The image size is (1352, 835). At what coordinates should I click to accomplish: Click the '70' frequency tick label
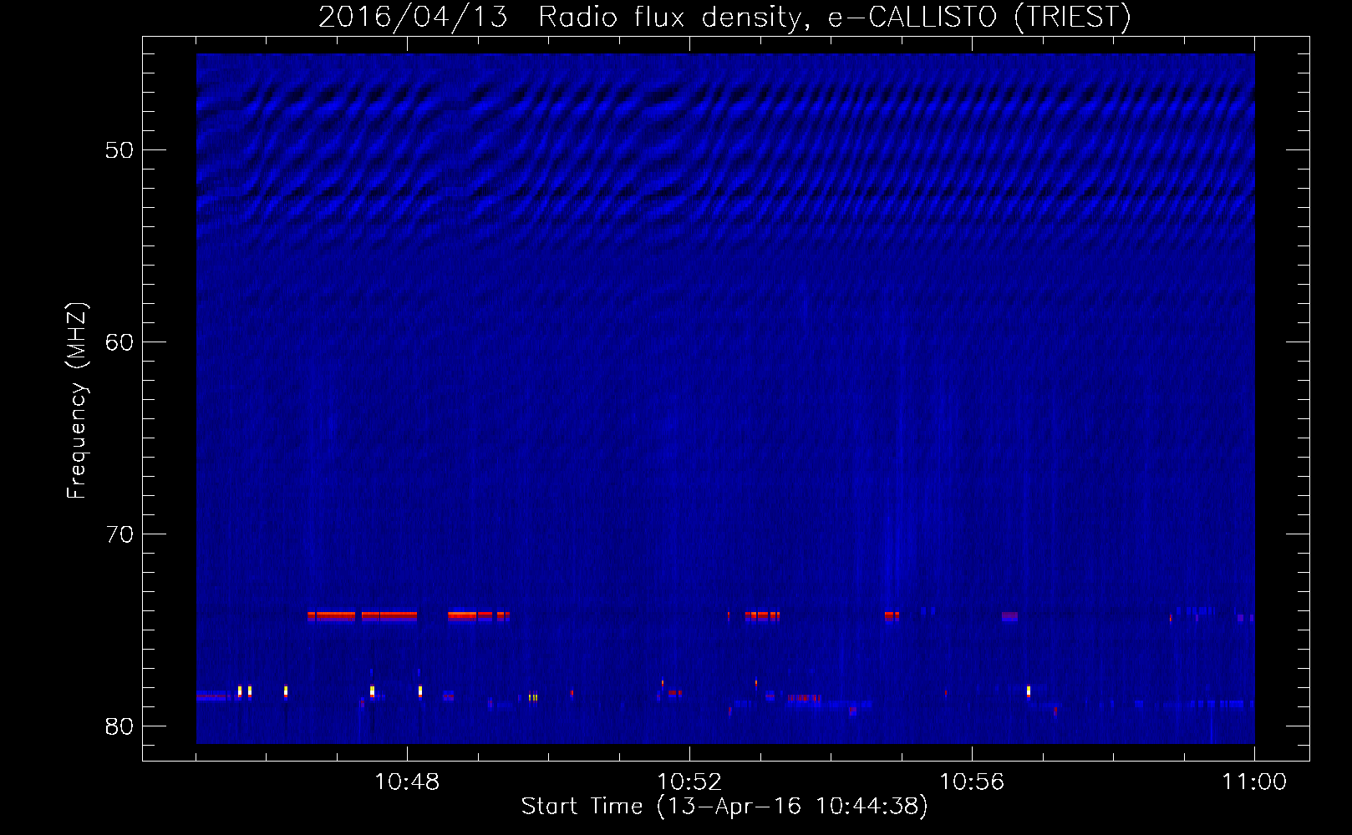(119, 534)
